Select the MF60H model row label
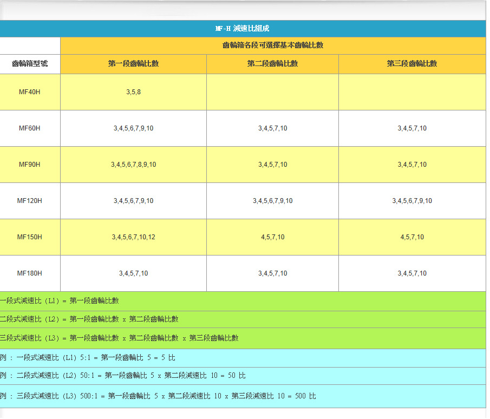The height and width of the screenshot is (419, 490). point(30,128)
